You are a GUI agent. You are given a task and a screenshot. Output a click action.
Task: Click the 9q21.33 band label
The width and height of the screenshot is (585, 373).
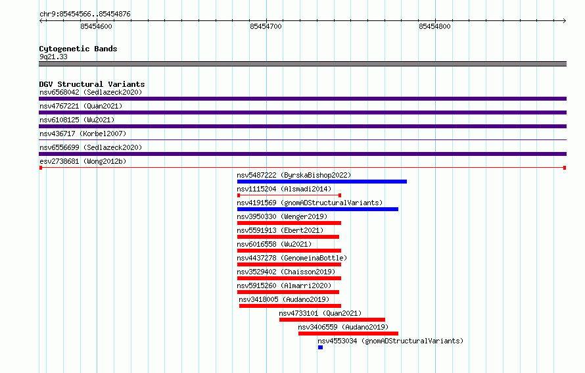pyautogui.click(x=53, y=57)
